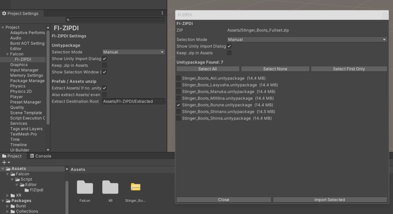Click the settings list scrollbar thumb
Viewport: 393px width, 214px height.
(48, 77)
